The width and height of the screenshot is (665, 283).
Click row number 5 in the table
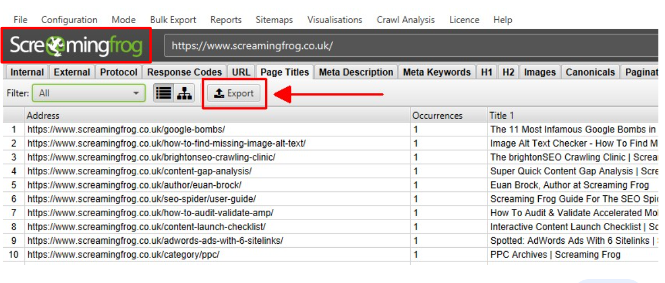(14, 185)
